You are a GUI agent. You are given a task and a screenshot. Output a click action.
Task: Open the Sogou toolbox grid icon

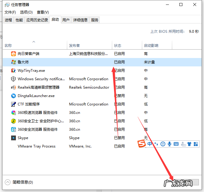pos(196,144)
